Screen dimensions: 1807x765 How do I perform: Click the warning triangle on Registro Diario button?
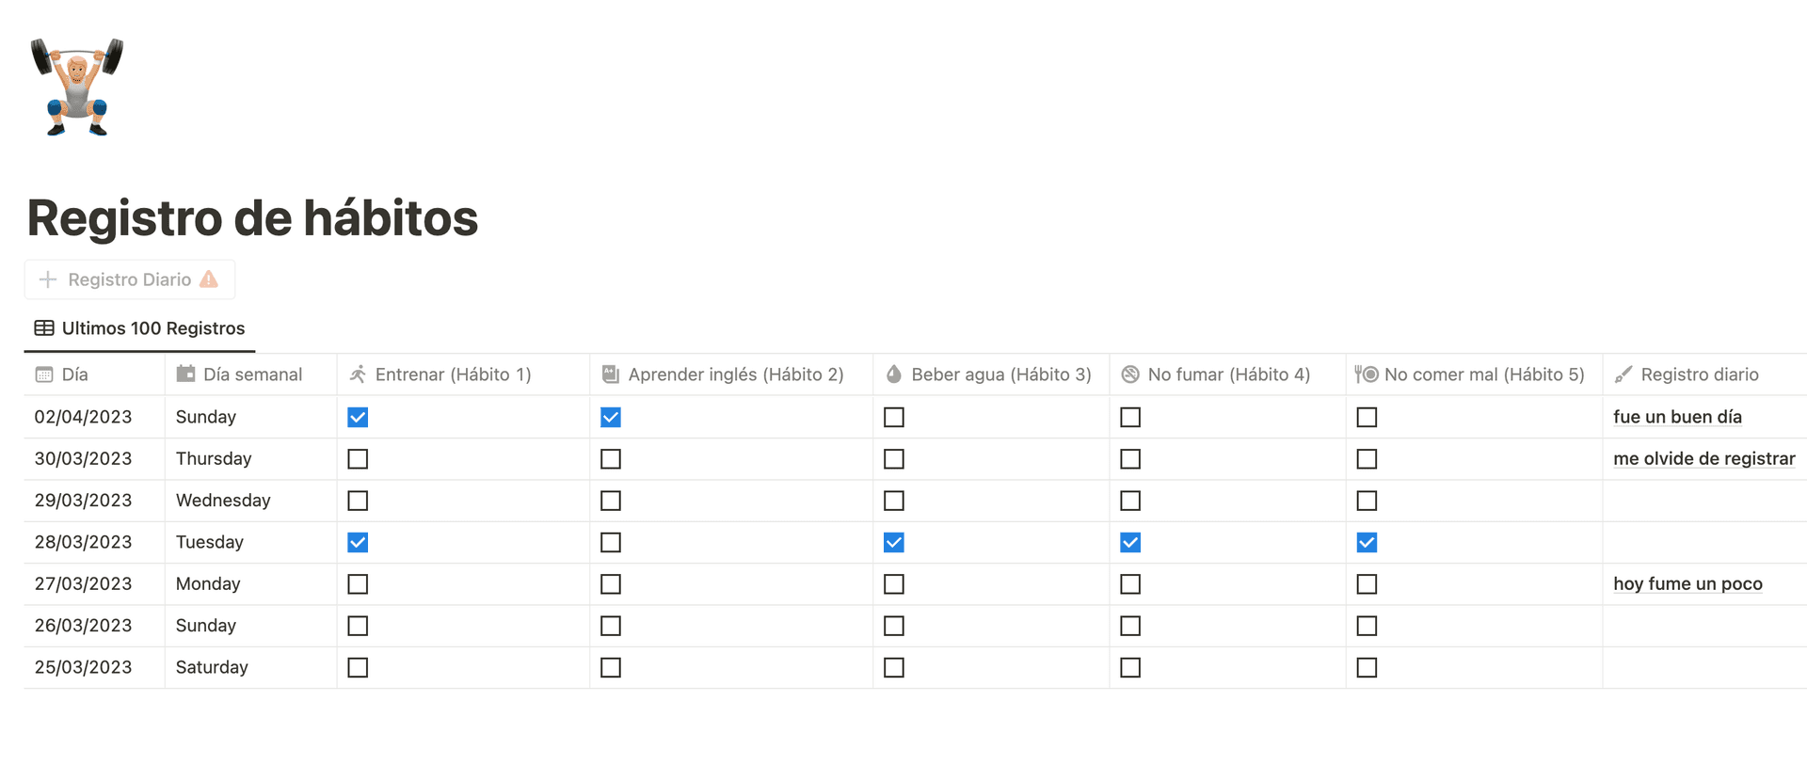pyautogui.click(x=209, y=279)
